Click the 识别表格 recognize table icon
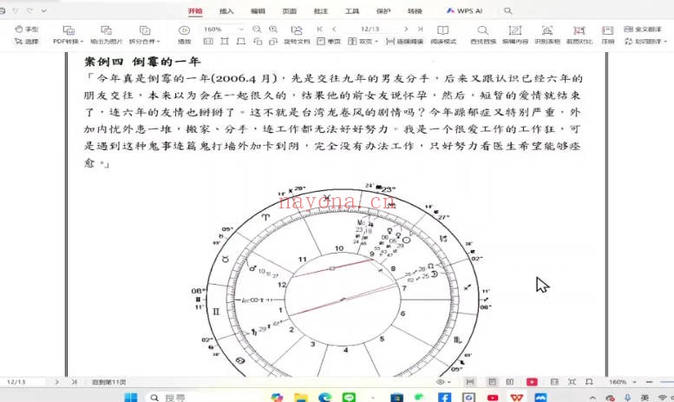 tap(546, 30)
